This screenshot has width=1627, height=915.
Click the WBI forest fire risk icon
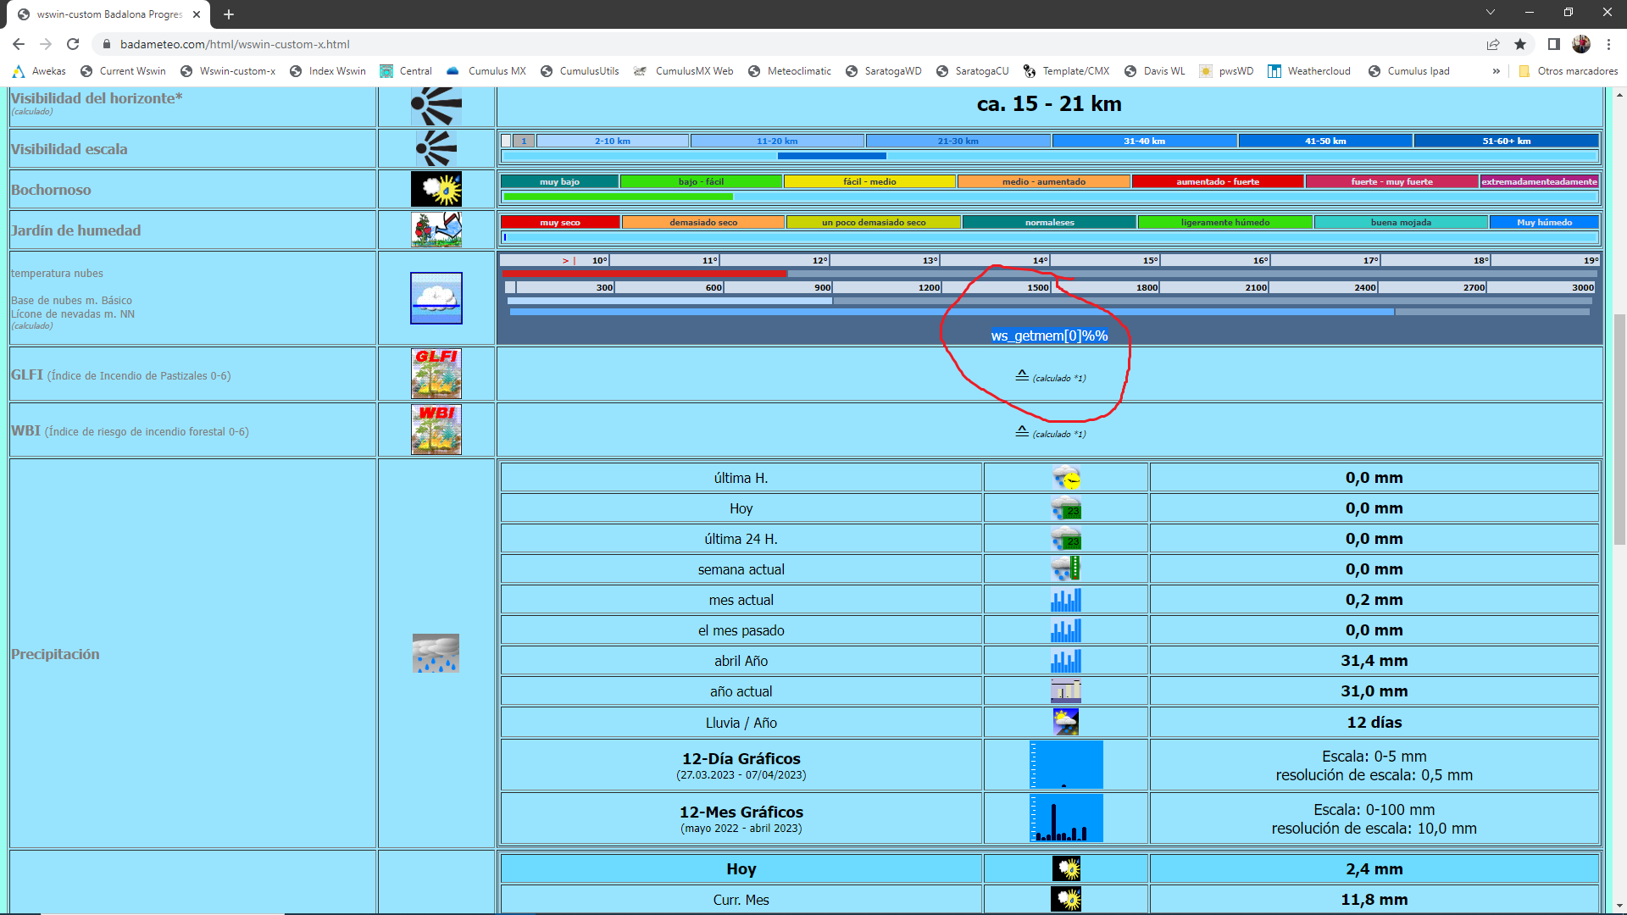pyautogui.click(x=436, y=430)
